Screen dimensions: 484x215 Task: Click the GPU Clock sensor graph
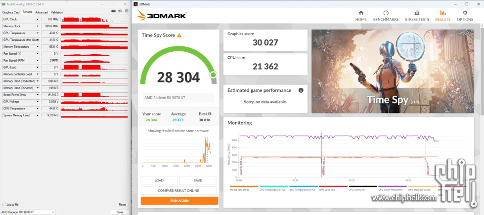tap(94, 19)
